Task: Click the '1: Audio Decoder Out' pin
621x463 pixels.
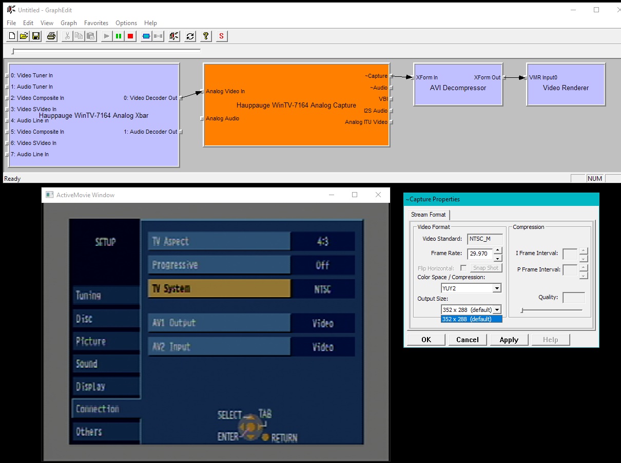Action: point(150,132)
